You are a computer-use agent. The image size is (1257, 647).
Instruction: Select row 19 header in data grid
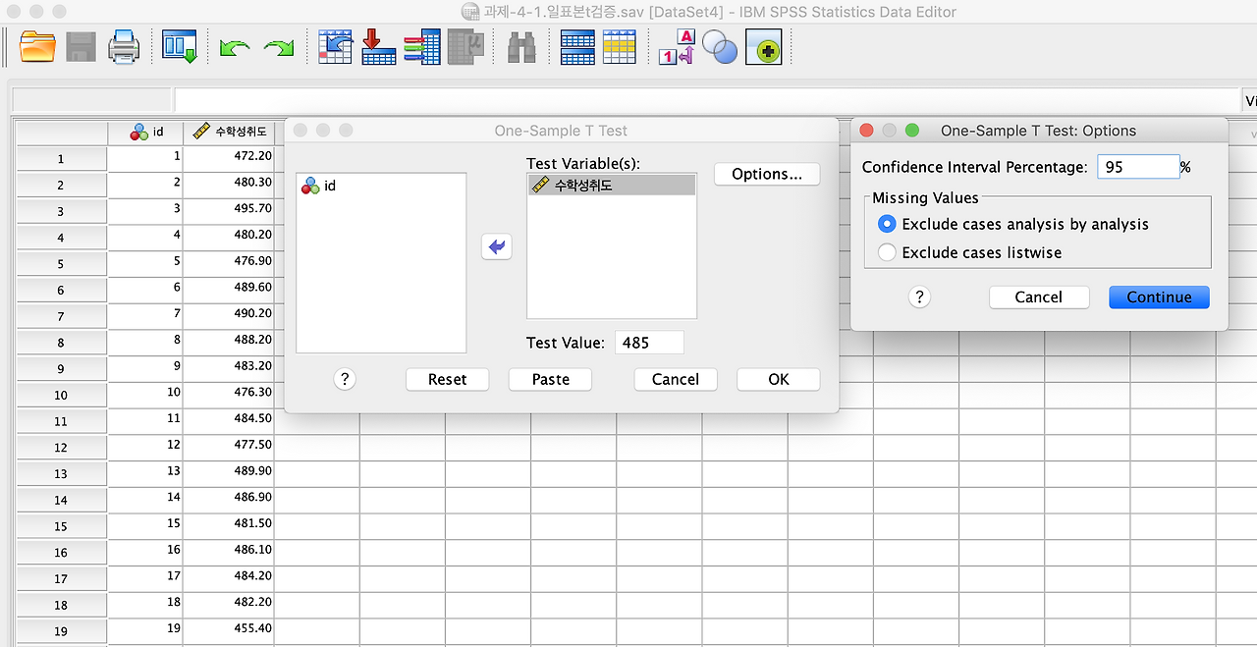point(61,631)
